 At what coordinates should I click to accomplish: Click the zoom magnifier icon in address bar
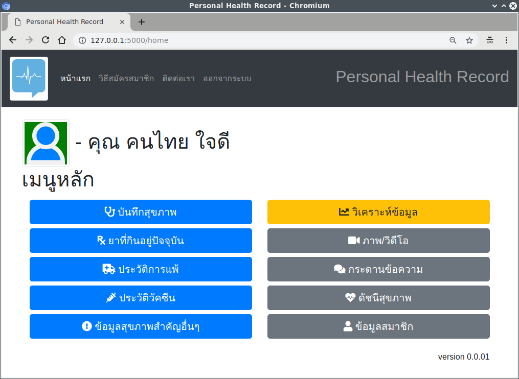[453, 40]
